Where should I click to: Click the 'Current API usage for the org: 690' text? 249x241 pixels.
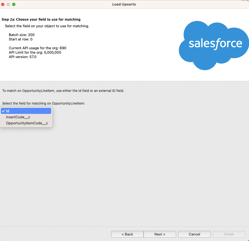coord(37,48)
